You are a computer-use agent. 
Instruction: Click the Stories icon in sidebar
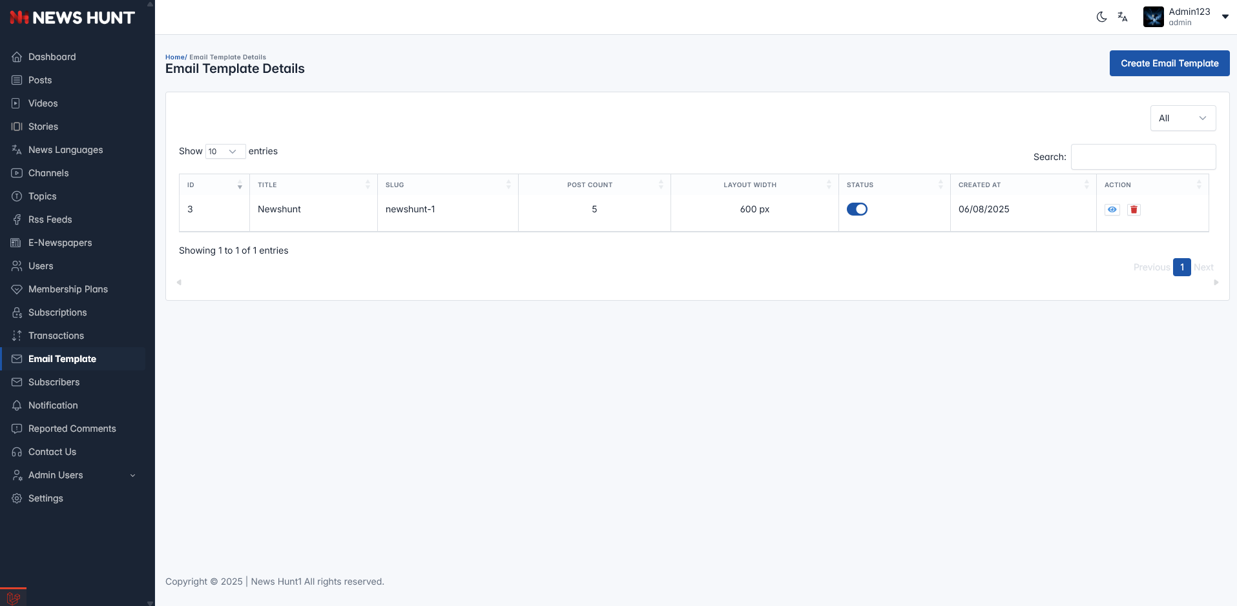(17, 126)
